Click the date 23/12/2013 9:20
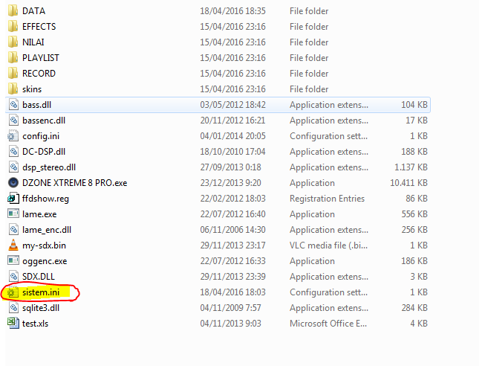 231,183
